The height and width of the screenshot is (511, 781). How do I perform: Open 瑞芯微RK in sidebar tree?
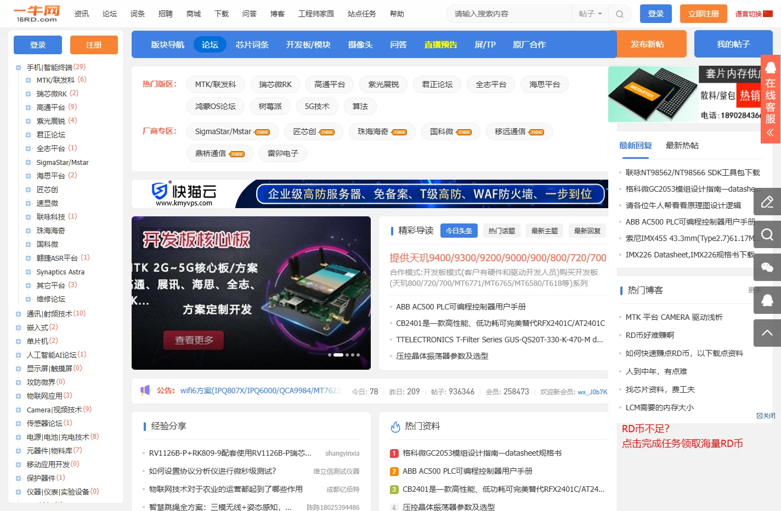tap(52, 94)
